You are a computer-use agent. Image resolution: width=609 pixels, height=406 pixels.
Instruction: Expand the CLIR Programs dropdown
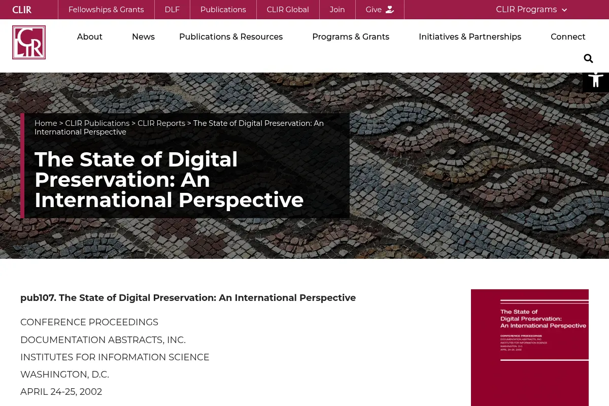(531, 10)
